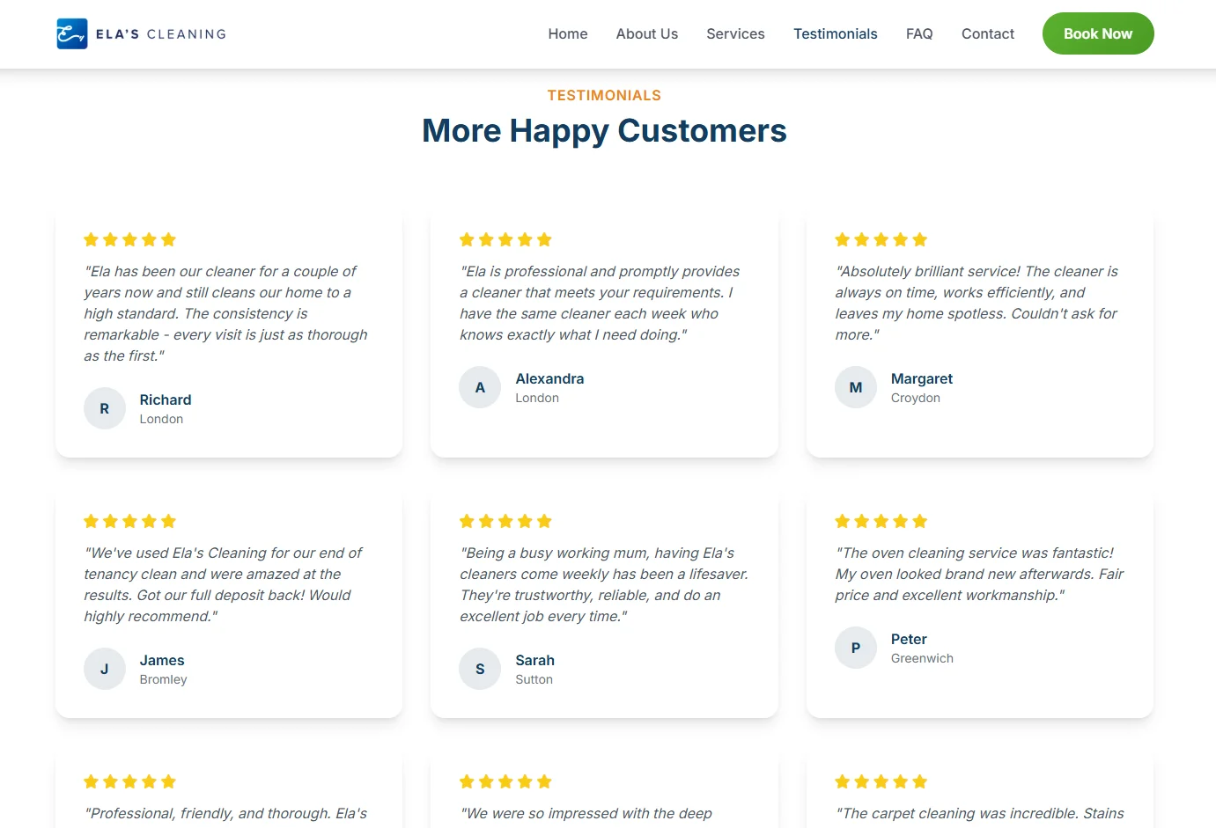This screenshot has width=1216, height=828.
Task: Click a star in Margaret's five-star rating
Action: pos(881,238)
